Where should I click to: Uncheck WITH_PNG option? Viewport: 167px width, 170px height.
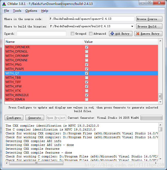point(86,65)
